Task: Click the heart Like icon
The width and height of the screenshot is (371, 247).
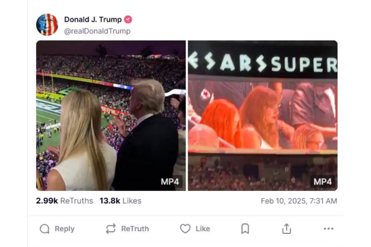Action: point(185,229)
